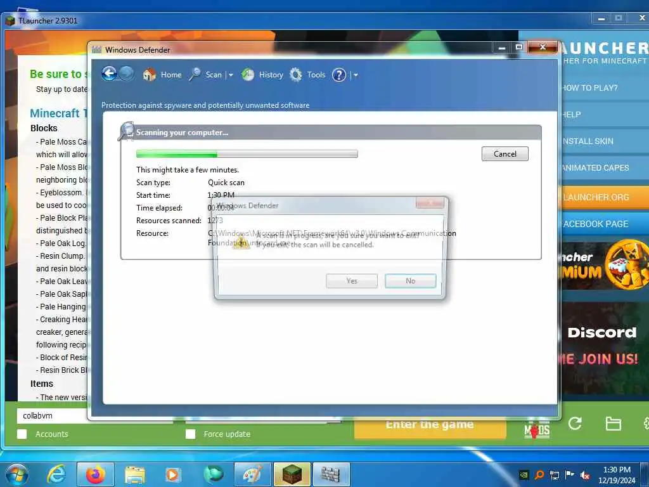The image size is (649, 487).
Task: Select the History toolbar label
Action: tap(271, 75)
